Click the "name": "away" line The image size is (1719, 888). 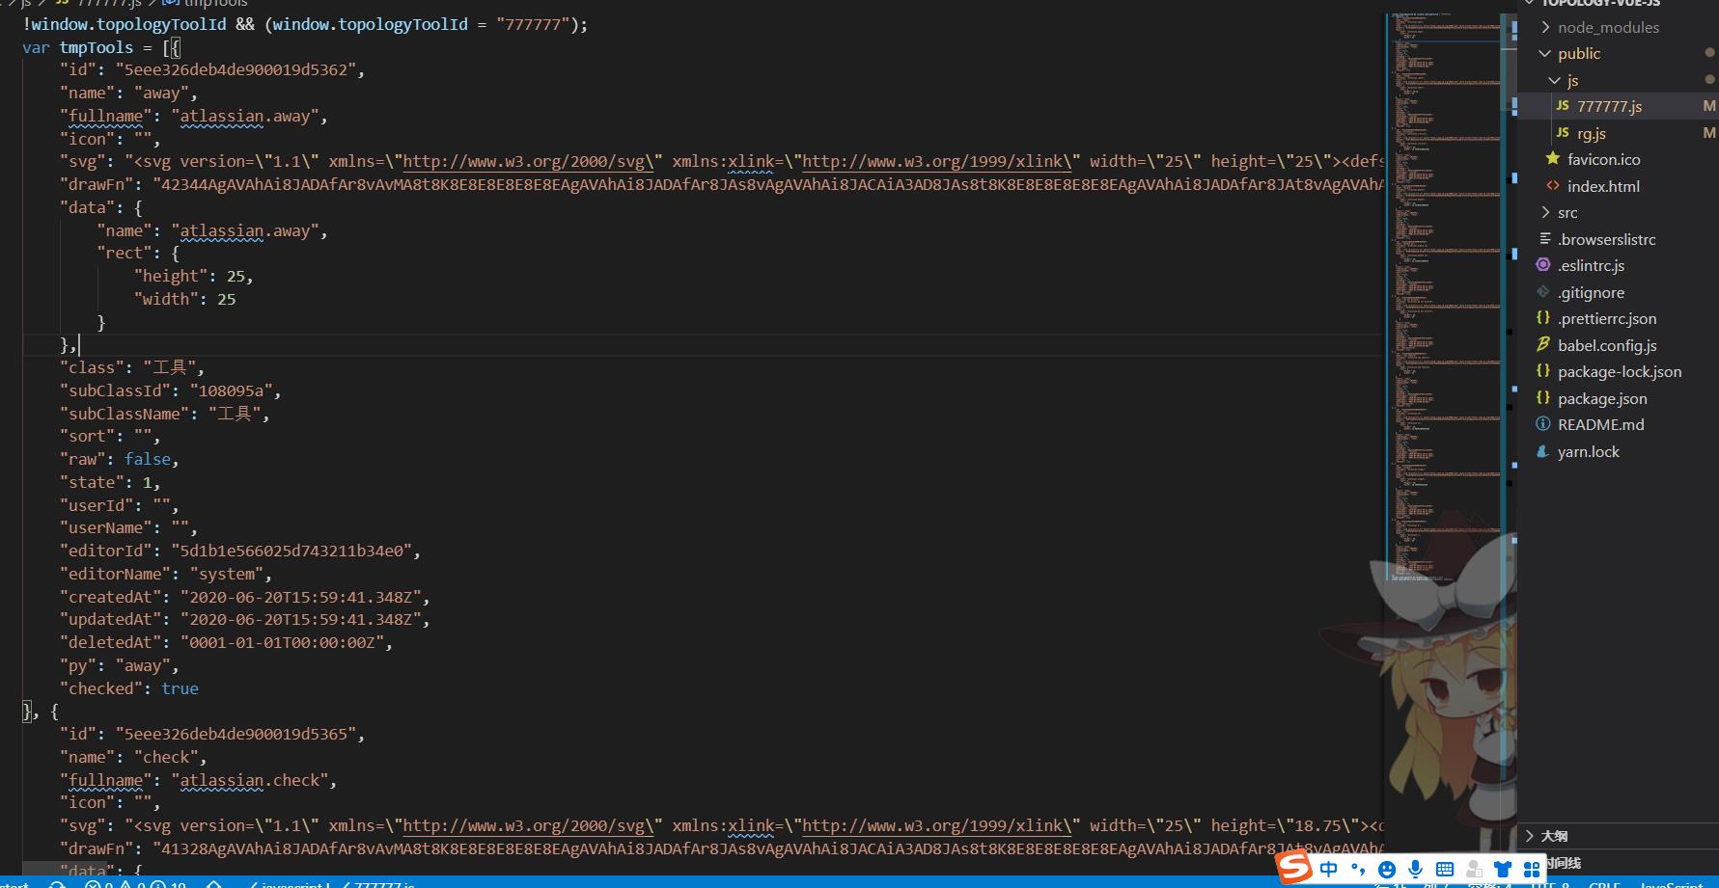tap(128, 94)
